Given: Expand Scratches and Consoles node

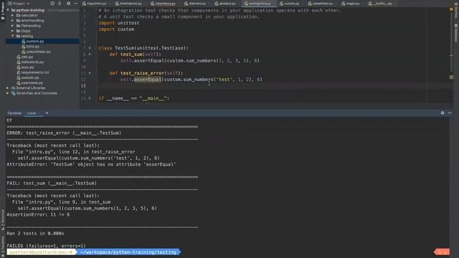Looking at the screenshot, I should 8,93.
